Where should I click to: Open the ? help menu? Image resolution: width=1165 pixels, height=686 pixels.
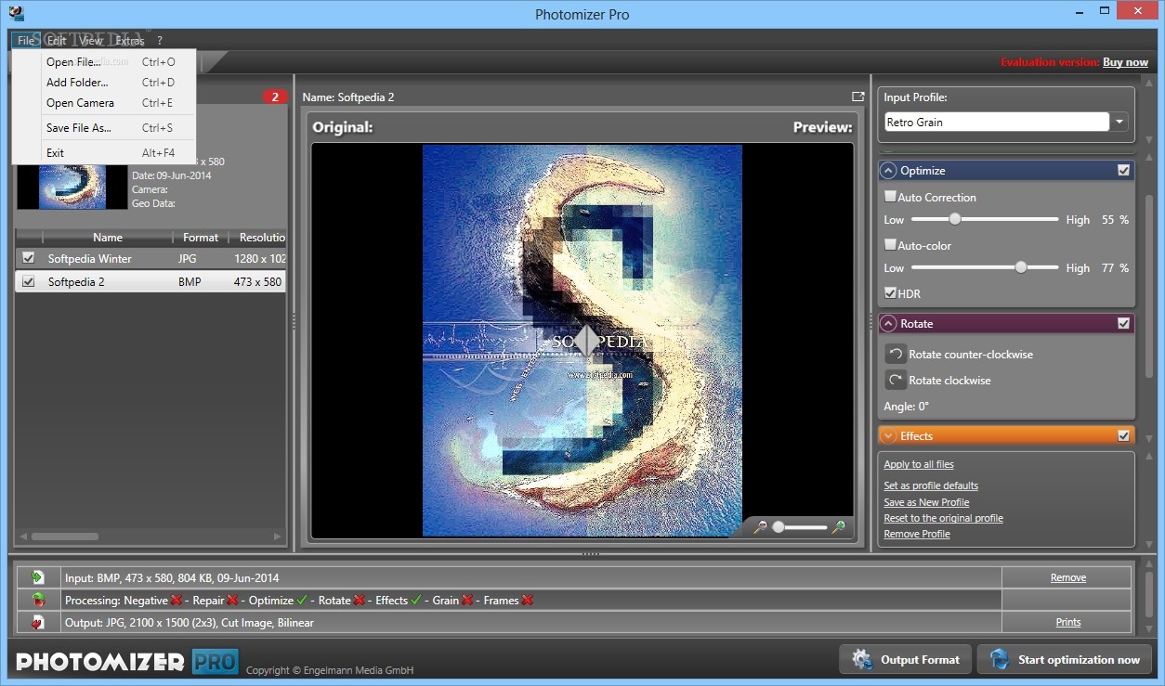[160, 41]
